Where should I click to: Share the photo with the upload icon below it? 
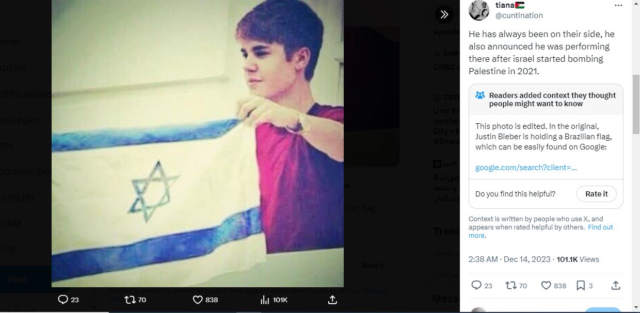(332, 300)
